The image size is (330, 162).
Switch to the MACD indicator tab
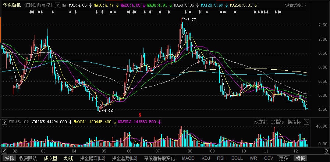coord(188,158)
